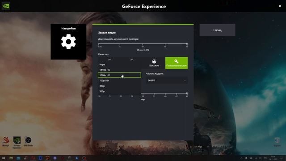Open GeForce Experience desktop shortcut
This screenshot has width=286, height=161.
(17, 142)
